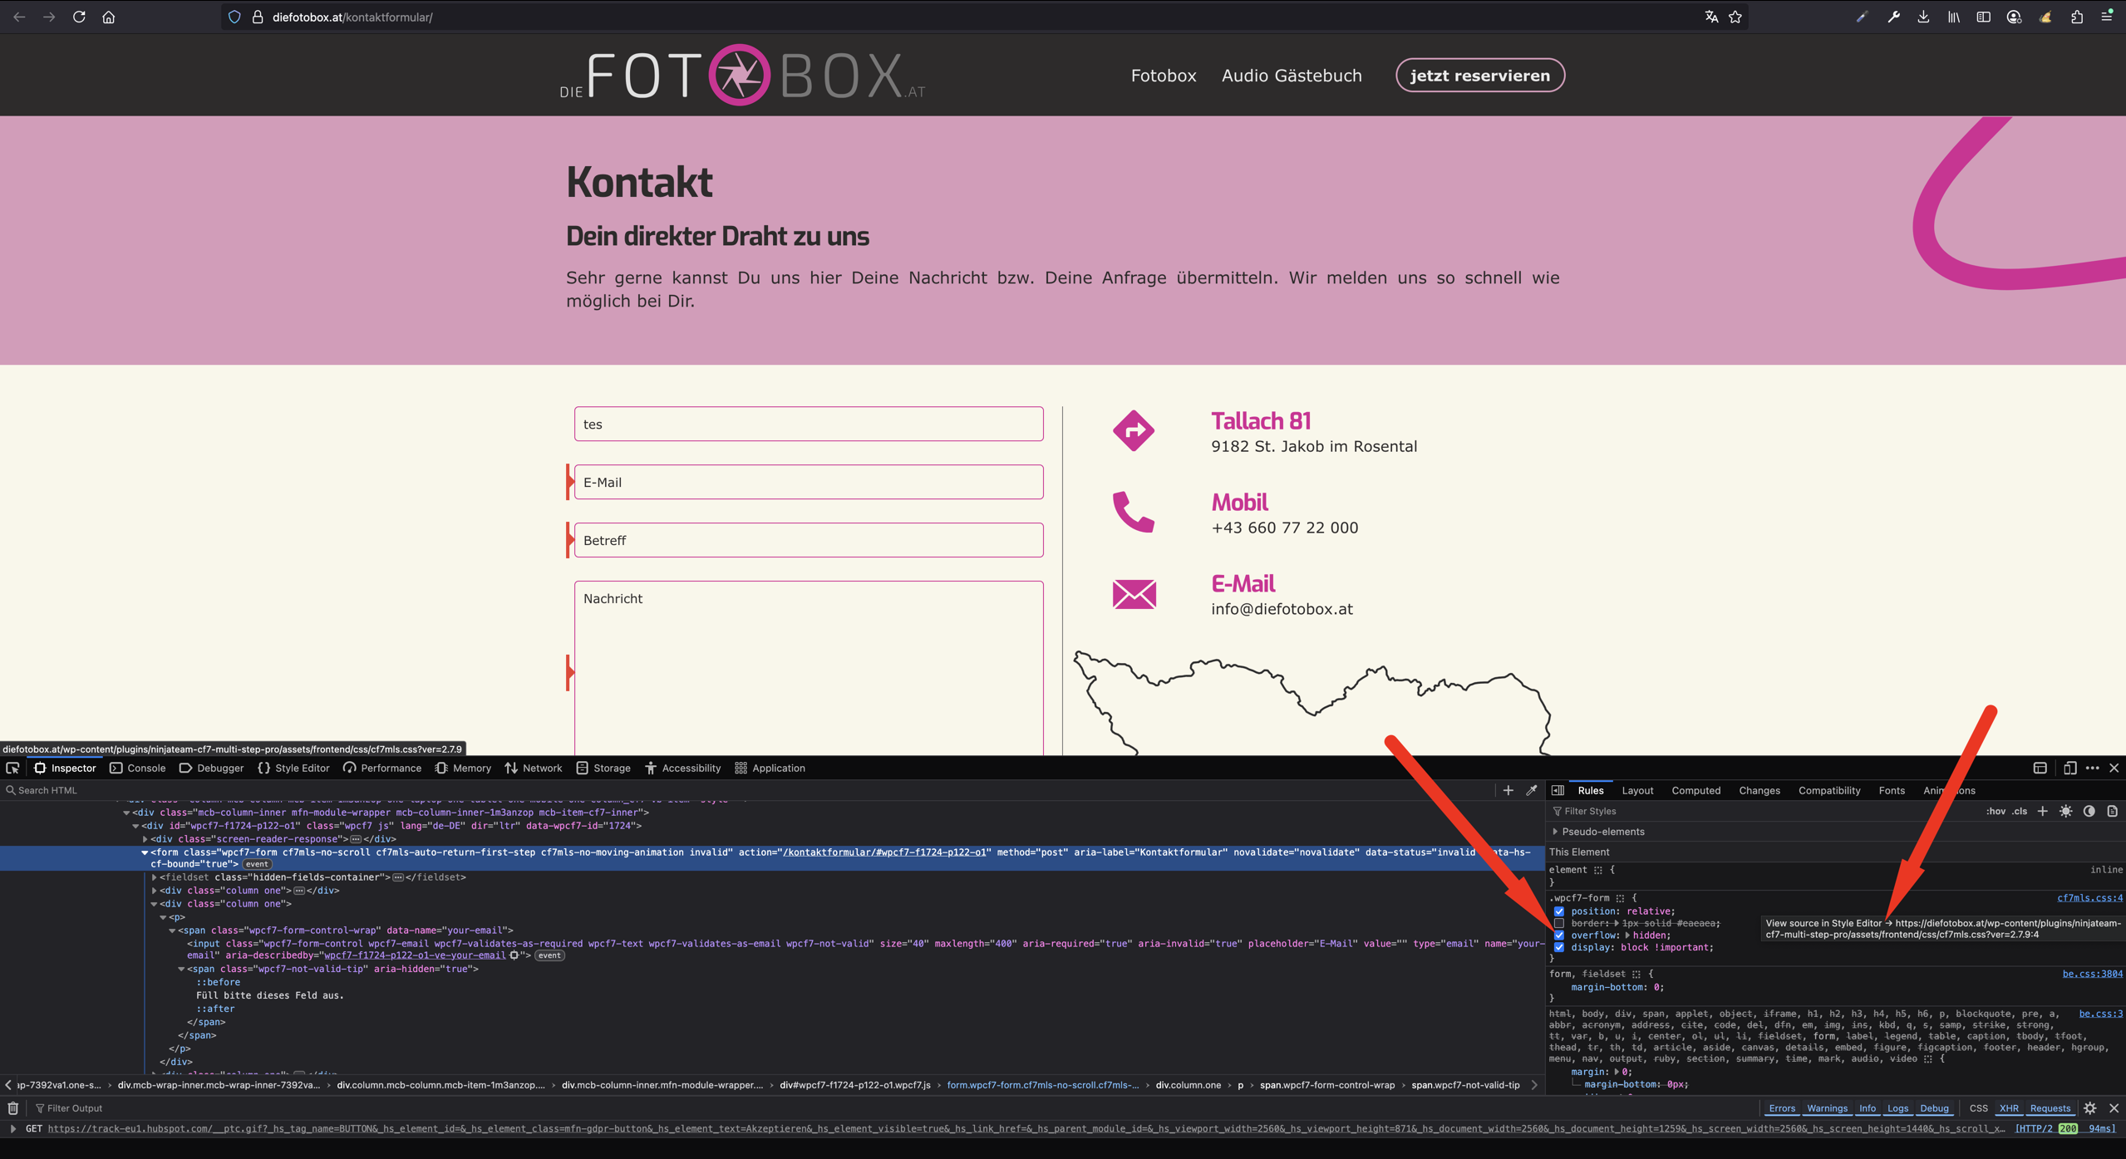Screen dimensions: 2126x1159
Task: Disable the display: block declaration
Action: click(x=1559, y=947)
